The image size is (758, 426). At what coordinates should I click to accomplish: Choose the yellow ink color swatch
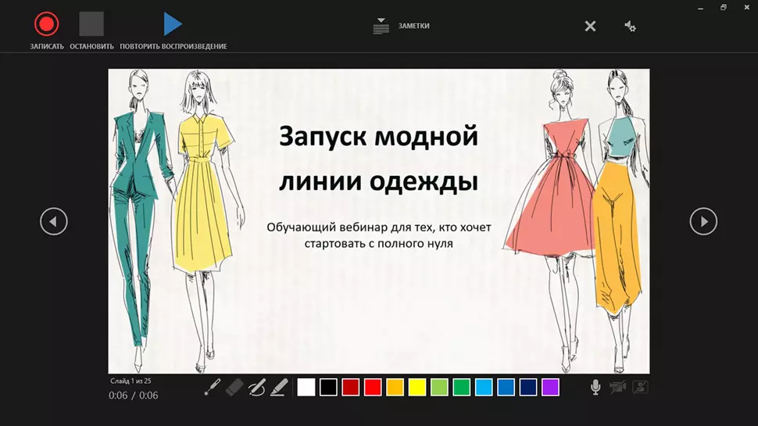pos(417,387)
